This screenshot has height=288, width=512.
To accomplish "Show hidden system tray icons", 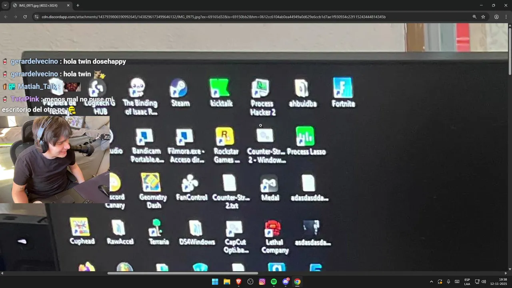I will (x=431, y=282).
